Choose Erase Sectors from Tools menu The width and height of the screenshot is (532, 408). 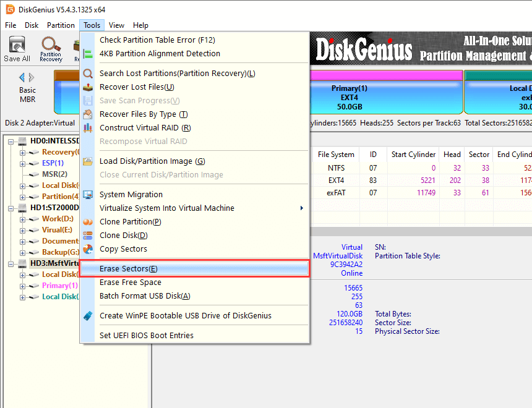(129, 269)
